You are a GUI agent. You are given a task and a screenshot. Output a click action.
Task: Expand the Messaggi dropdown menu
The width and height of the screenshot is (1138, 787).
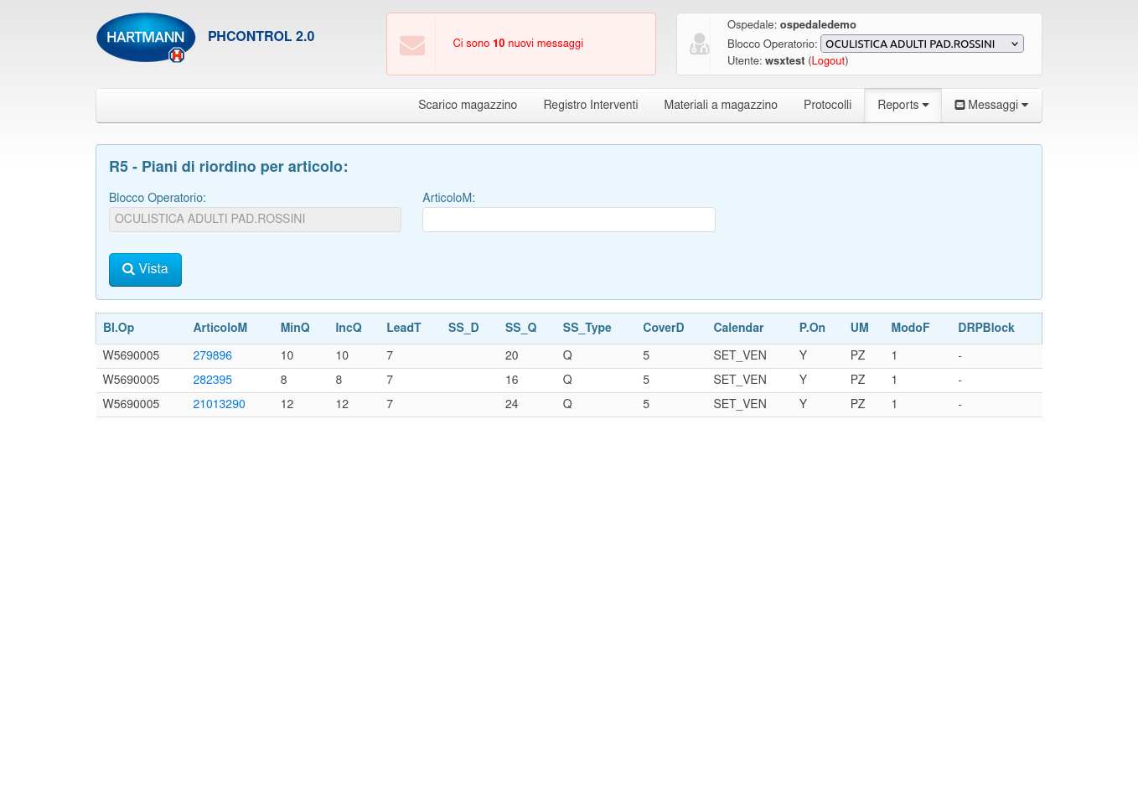(x=991, y=106)
